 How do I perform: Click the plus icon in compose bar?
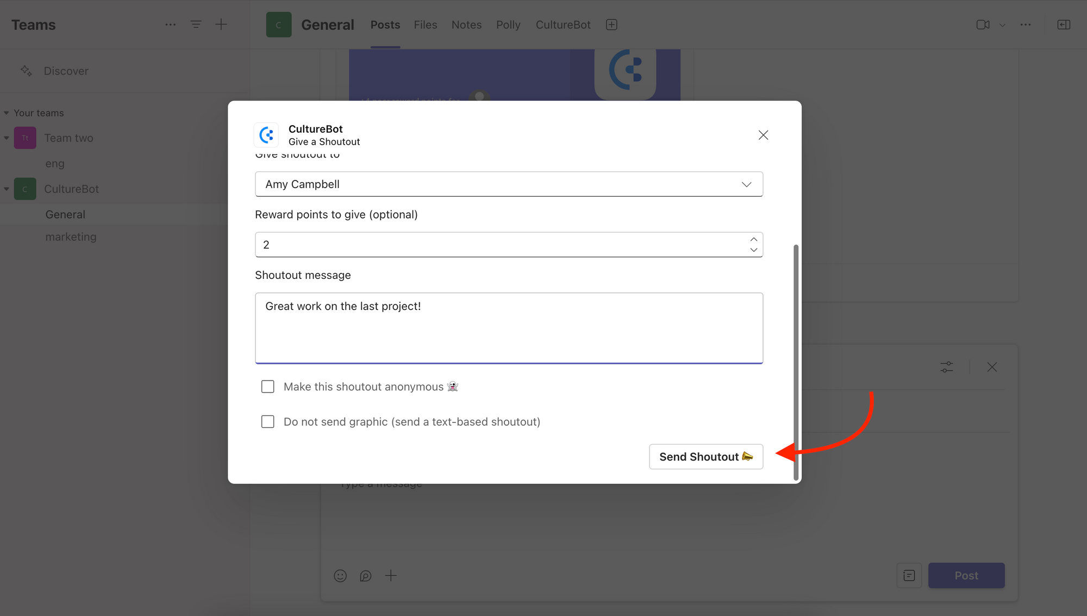click(x=391, y=576)
